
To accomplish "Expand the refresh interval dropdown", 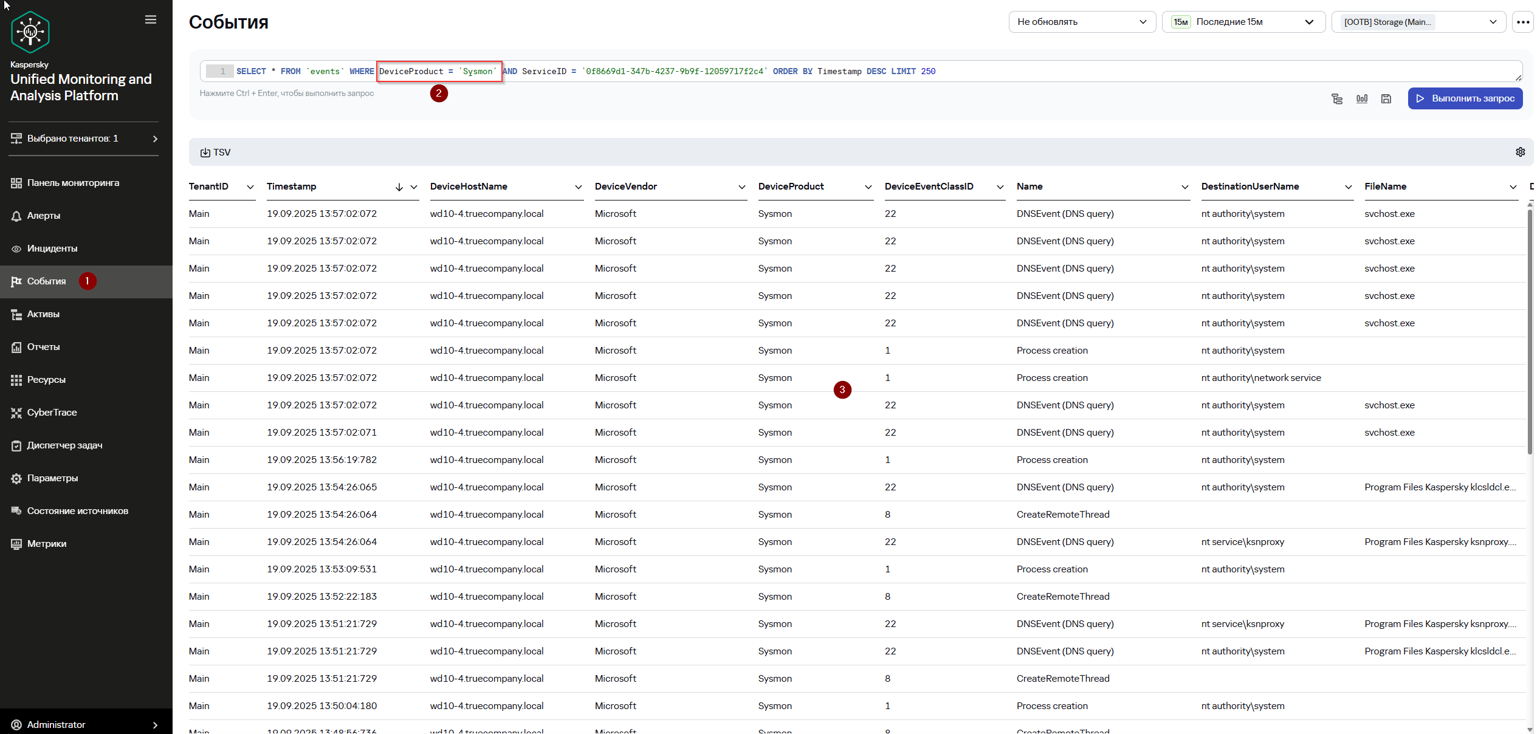I will click(1082, 22).
